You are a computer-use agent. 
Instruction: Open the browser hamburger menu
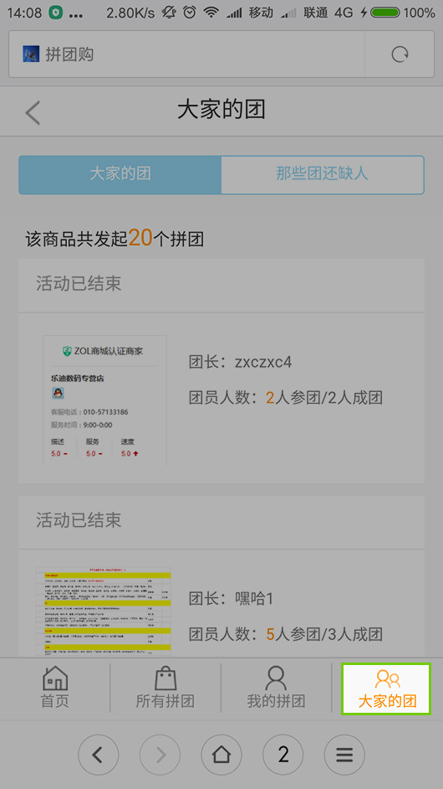click(344, 755)
